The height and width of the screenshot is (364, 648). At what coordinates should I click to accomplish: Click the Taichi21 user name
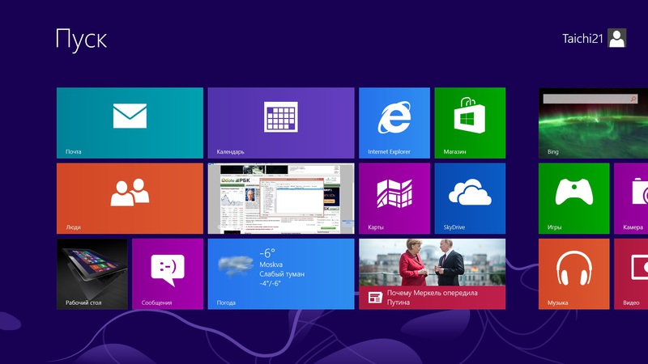coord(582,38)
